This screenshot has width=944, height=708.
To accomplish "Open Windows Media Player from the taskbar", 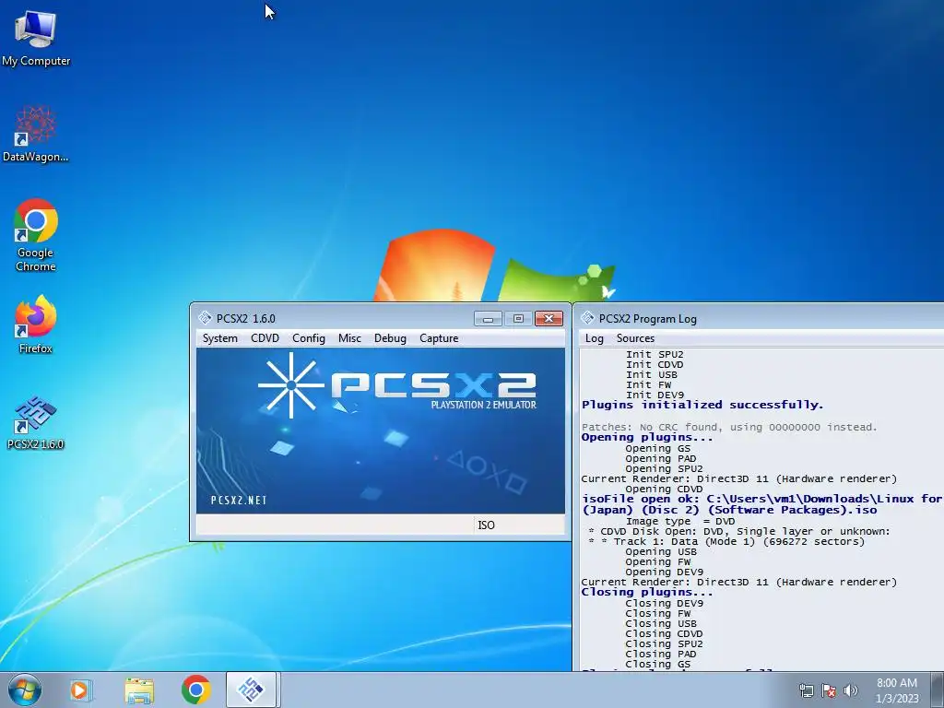I will 81,690.
